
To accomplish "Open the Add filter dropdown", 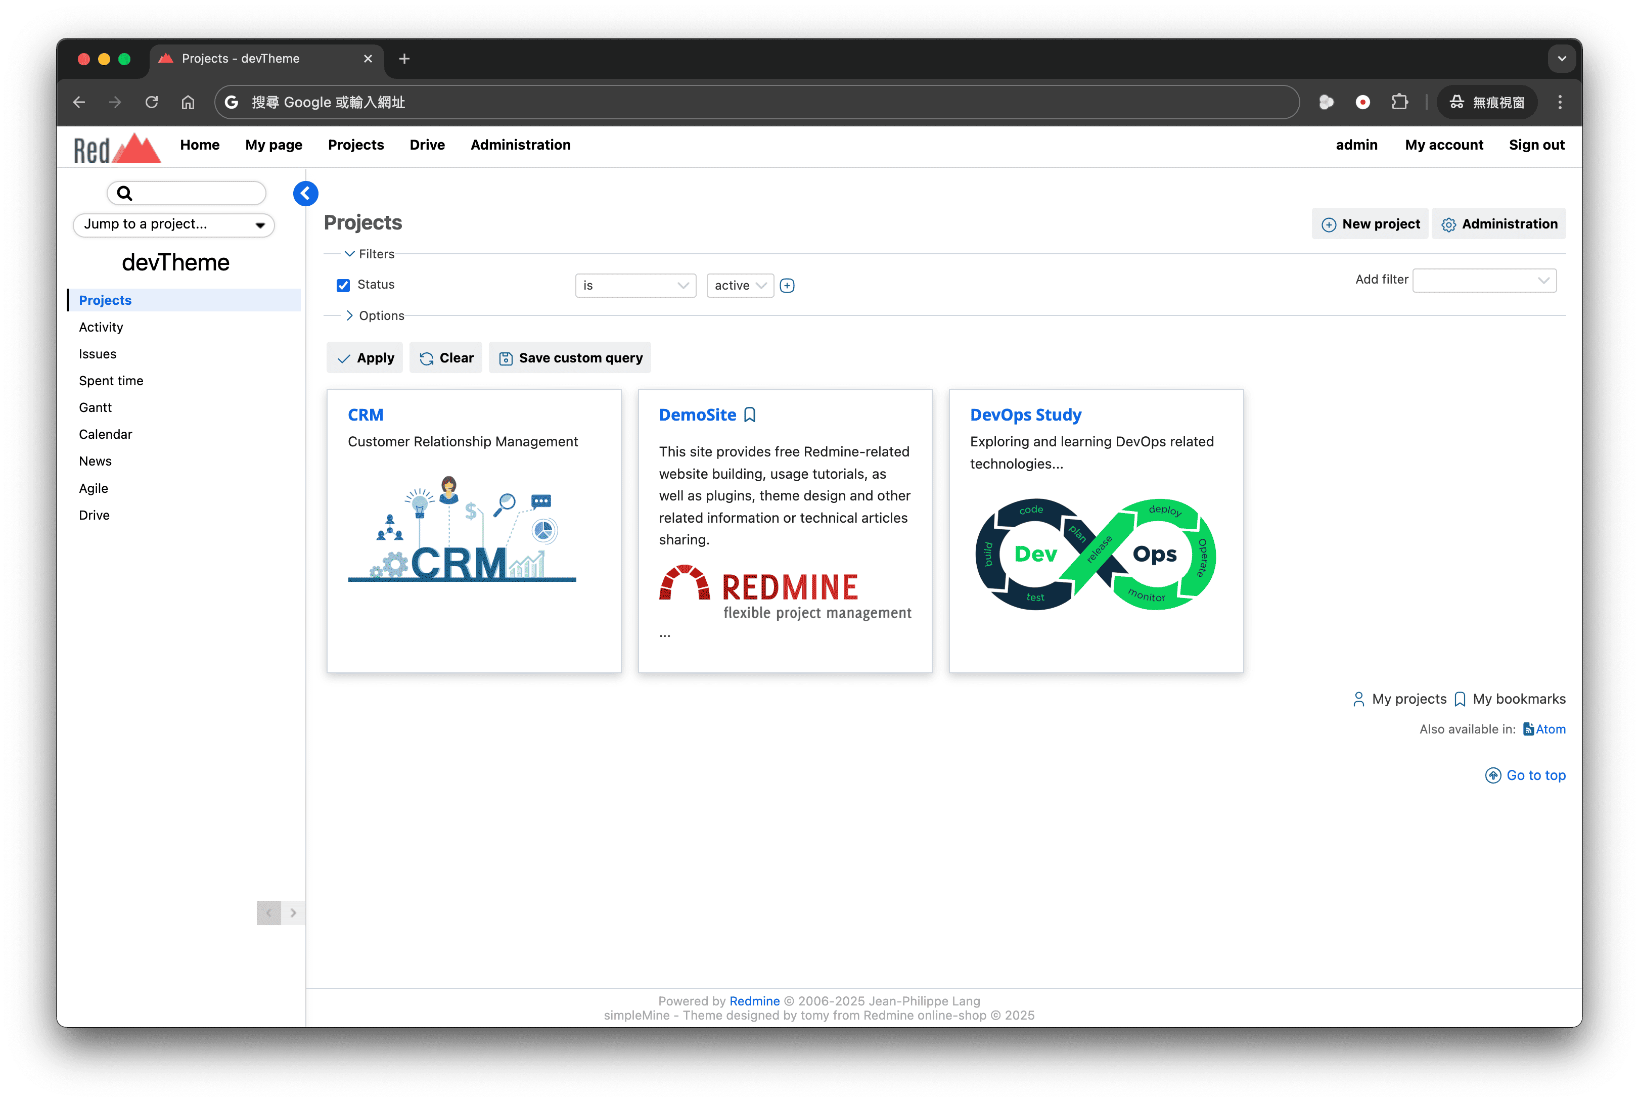I will coord(1484,281).
